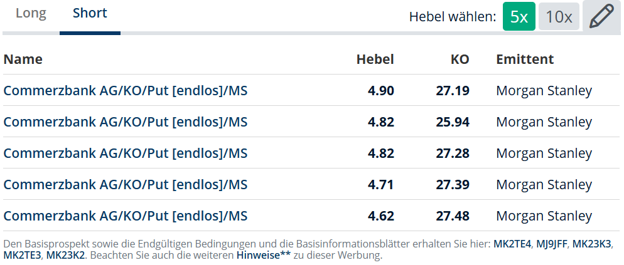Screen dimensions: 624x265
Task: Click the pencil edit icon
Action: click(x=603, y=16)
